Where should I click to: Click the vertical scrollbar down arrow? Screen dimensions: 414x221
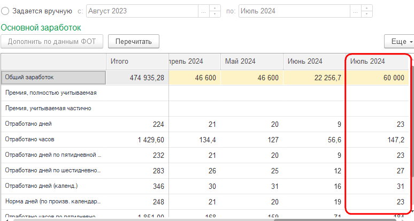[411, 212]
